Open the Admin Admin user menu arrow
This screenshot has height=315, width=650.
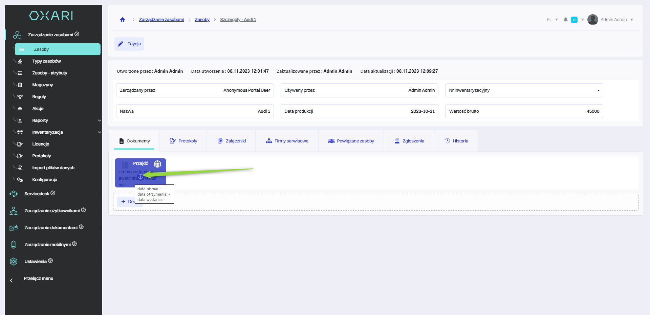click(632, 20)
